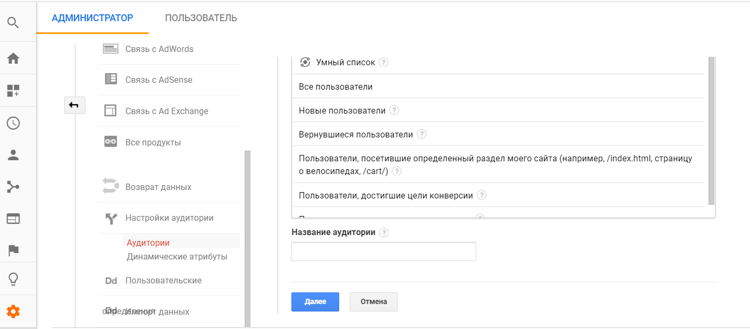Open Связь с Ad Exchange
The image size is (750, 329).
tap(167, 111)
